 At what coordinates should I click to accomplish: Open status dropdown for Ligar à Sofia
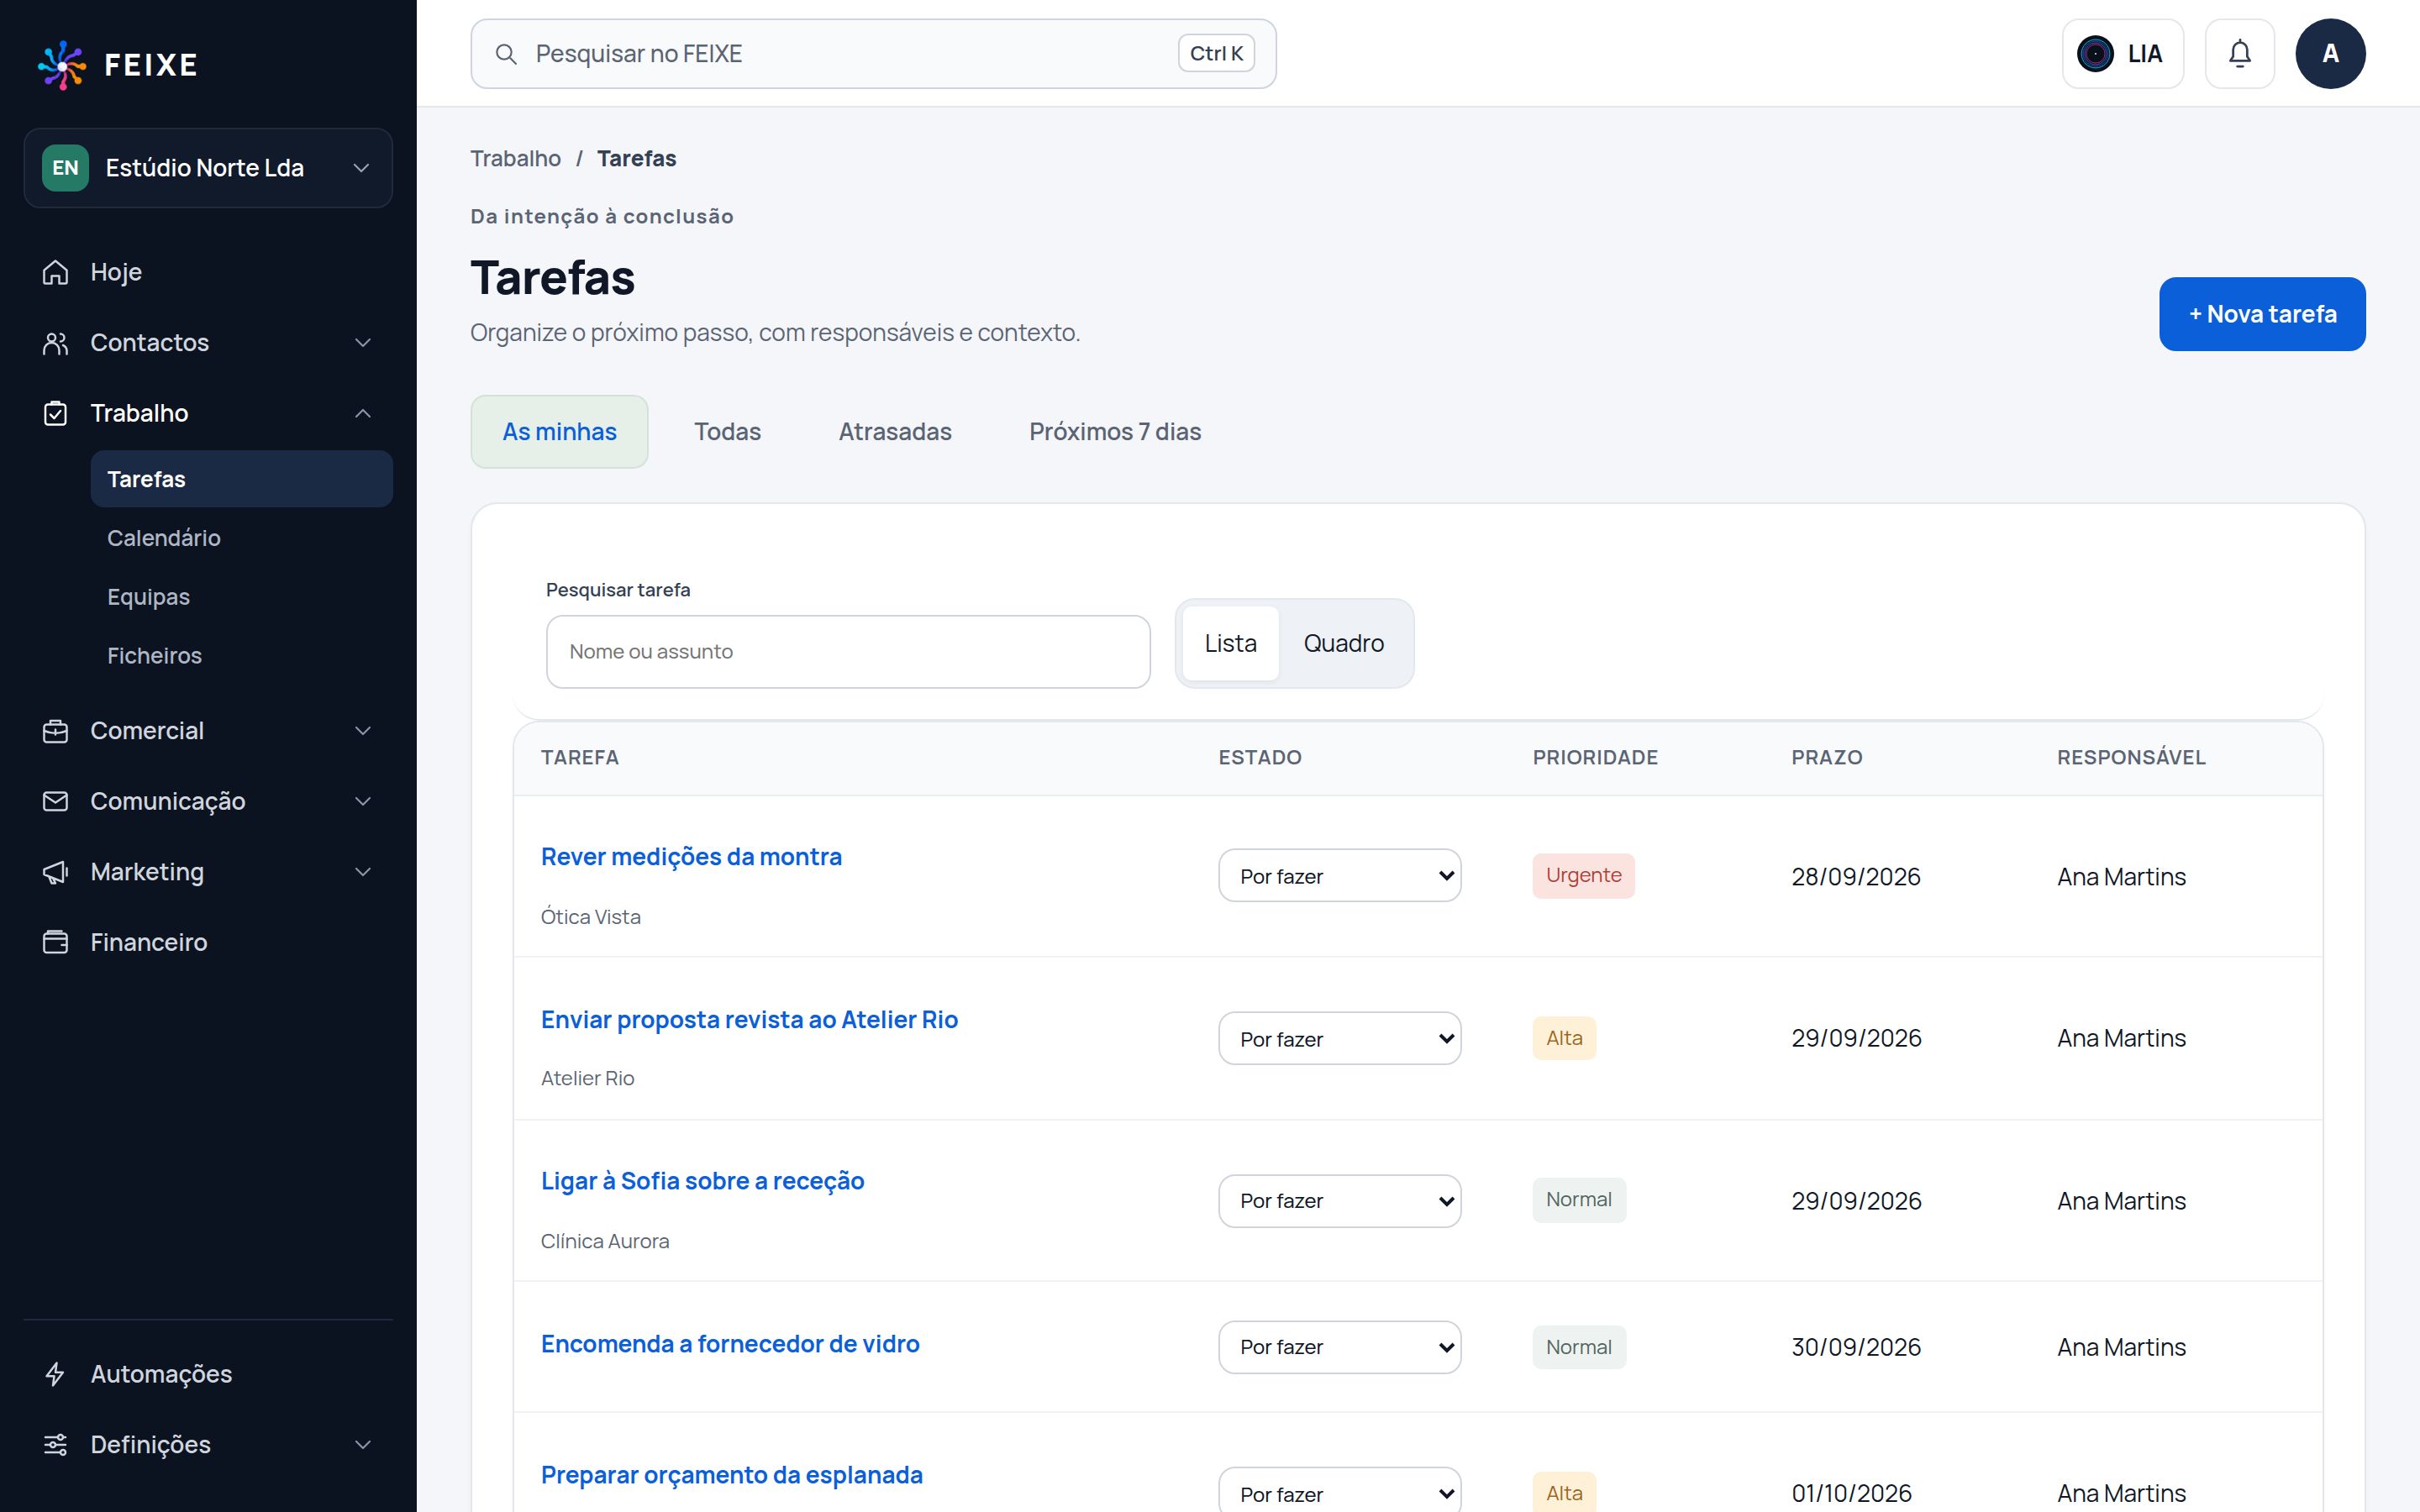coord(1339,1201)
